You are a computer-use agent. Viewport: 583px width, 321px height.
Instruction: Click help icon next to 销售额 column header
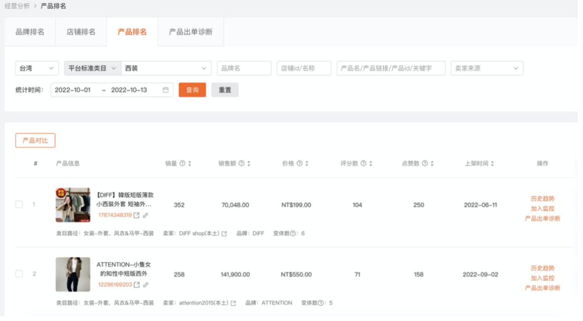pos(241,164)
